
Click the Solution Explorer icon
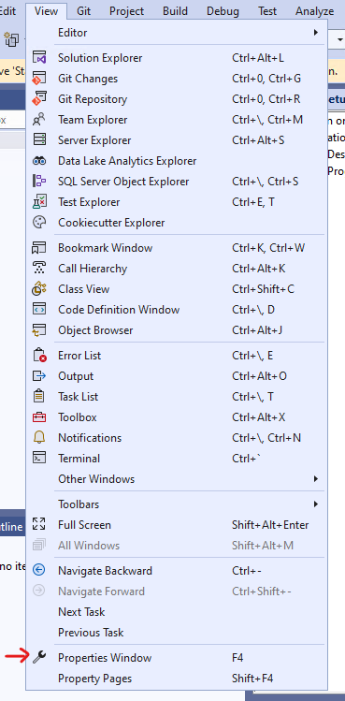click(x=39, y=58)
